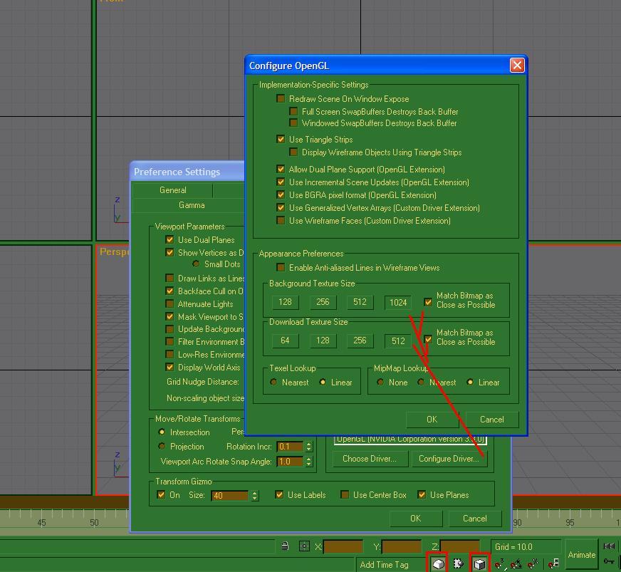This screenshot has height=572, width=621.
Task: Toggle the Angle Snap icon
Action: (516, 563)
